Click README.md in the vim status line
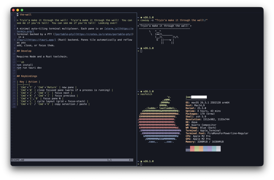This screenshot has width=274, height=180. (x=17, y=160)
